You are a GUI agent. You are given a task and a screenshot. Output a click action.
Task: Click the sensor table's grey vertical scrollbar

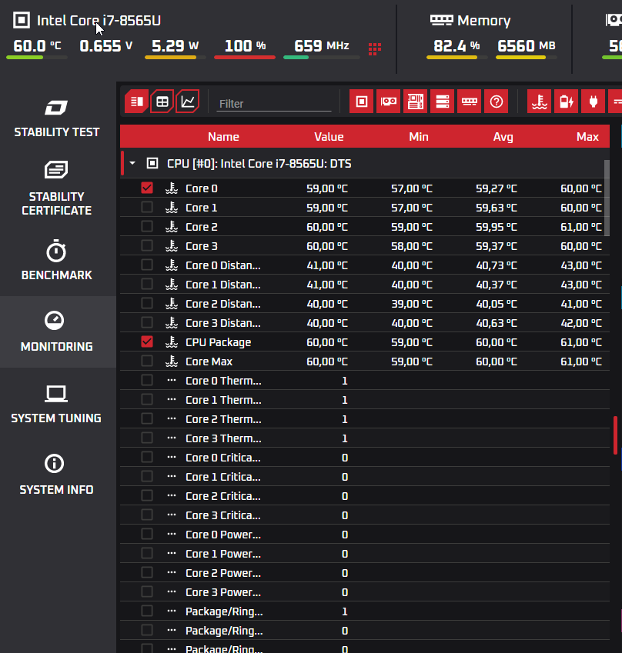(607, 198)
